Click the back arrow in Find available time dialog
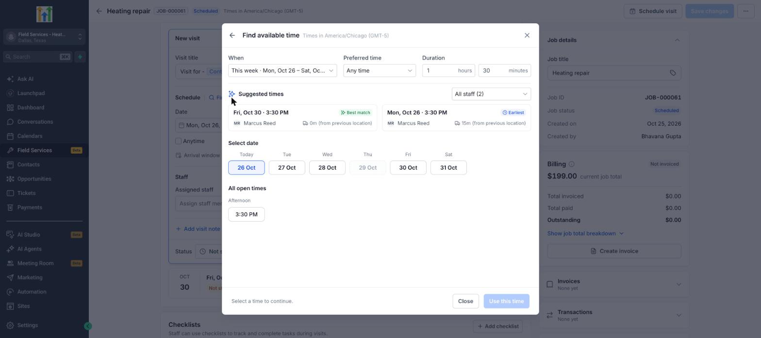Viewport: 761px width, 338px height. [232, 35]
